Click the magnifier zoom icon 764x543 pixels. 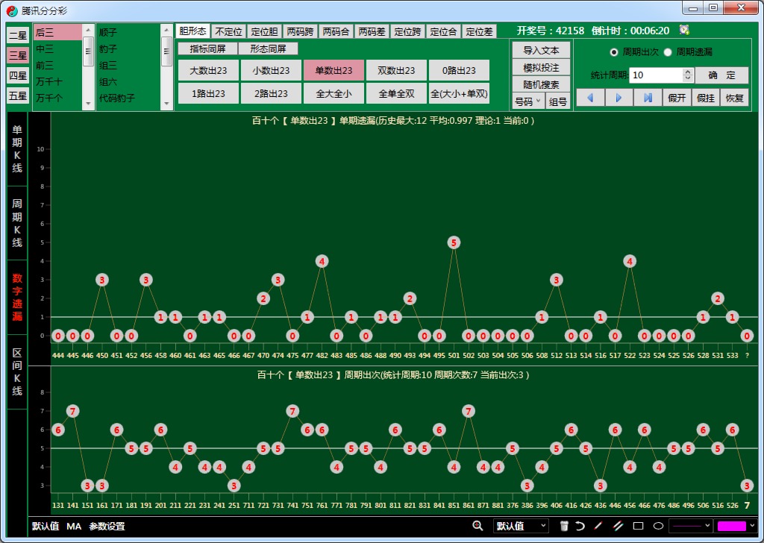[477, 526]
